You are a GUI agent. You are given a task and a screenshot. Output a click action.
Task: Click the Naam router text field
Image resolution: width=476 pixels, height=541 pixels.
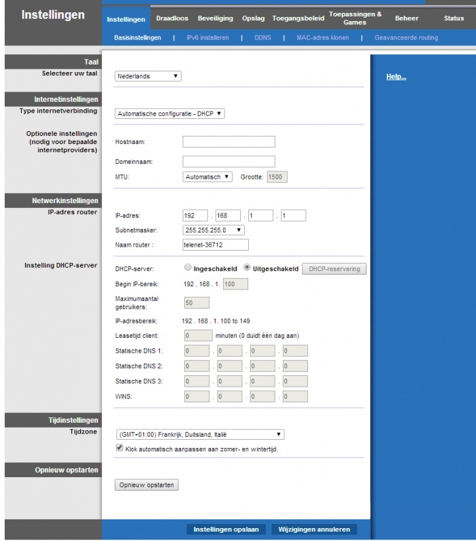pyautogui.click(x=216, y=245)
